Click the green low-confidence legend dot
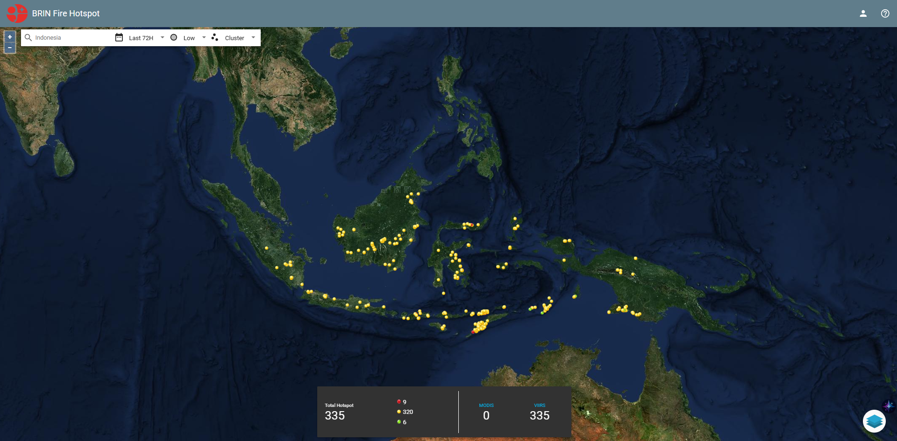This screenshot has height=441, width=897. click(x=399, y=422)
